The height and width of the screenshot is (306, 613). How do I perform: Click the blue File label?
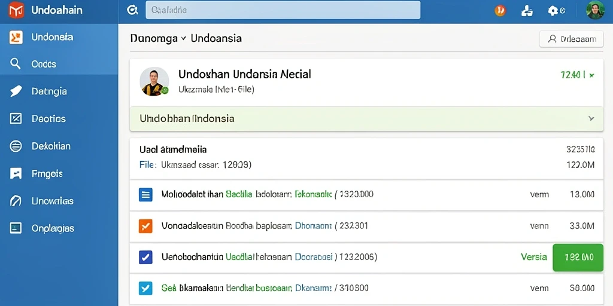(148, 165)
